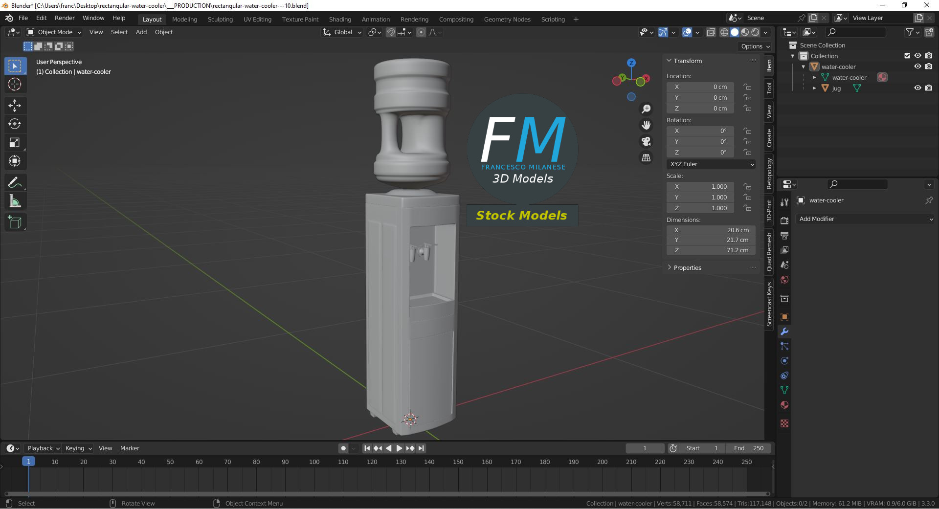Screen dimensions: 939x509
Task: Toggle Collection exclude checkbox
Action: (907, 56)
